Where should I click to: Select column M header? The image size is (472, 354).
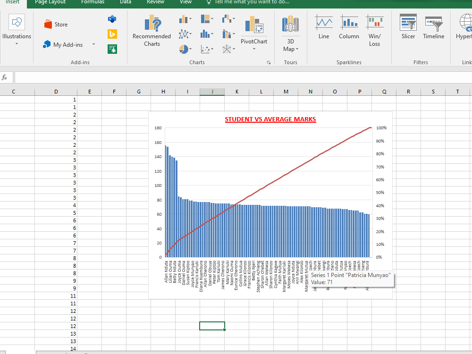click(286, 92)
